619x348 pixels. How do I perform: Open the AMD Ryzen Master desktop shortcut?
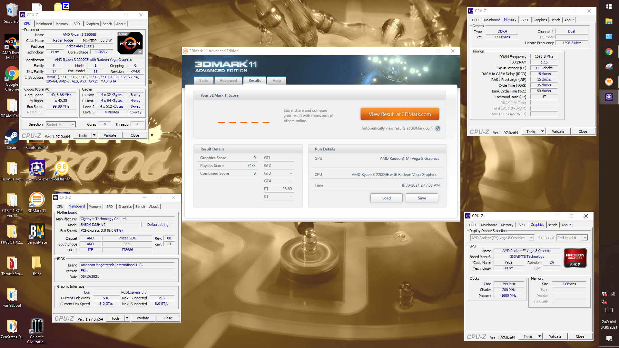coord(12,47)
